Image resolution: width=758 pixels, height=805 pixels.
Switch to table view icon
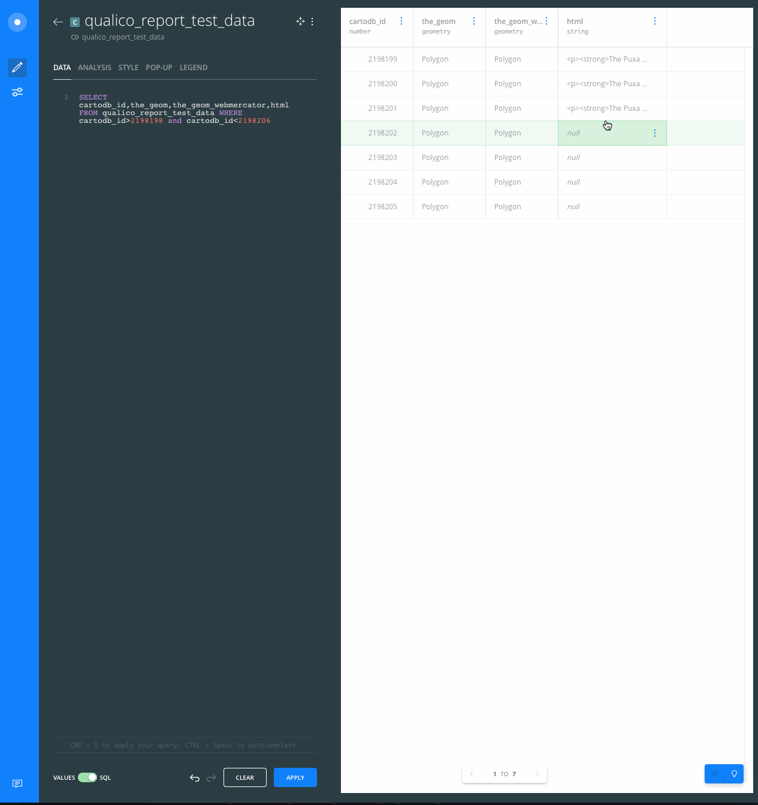[x=714, y=774]
